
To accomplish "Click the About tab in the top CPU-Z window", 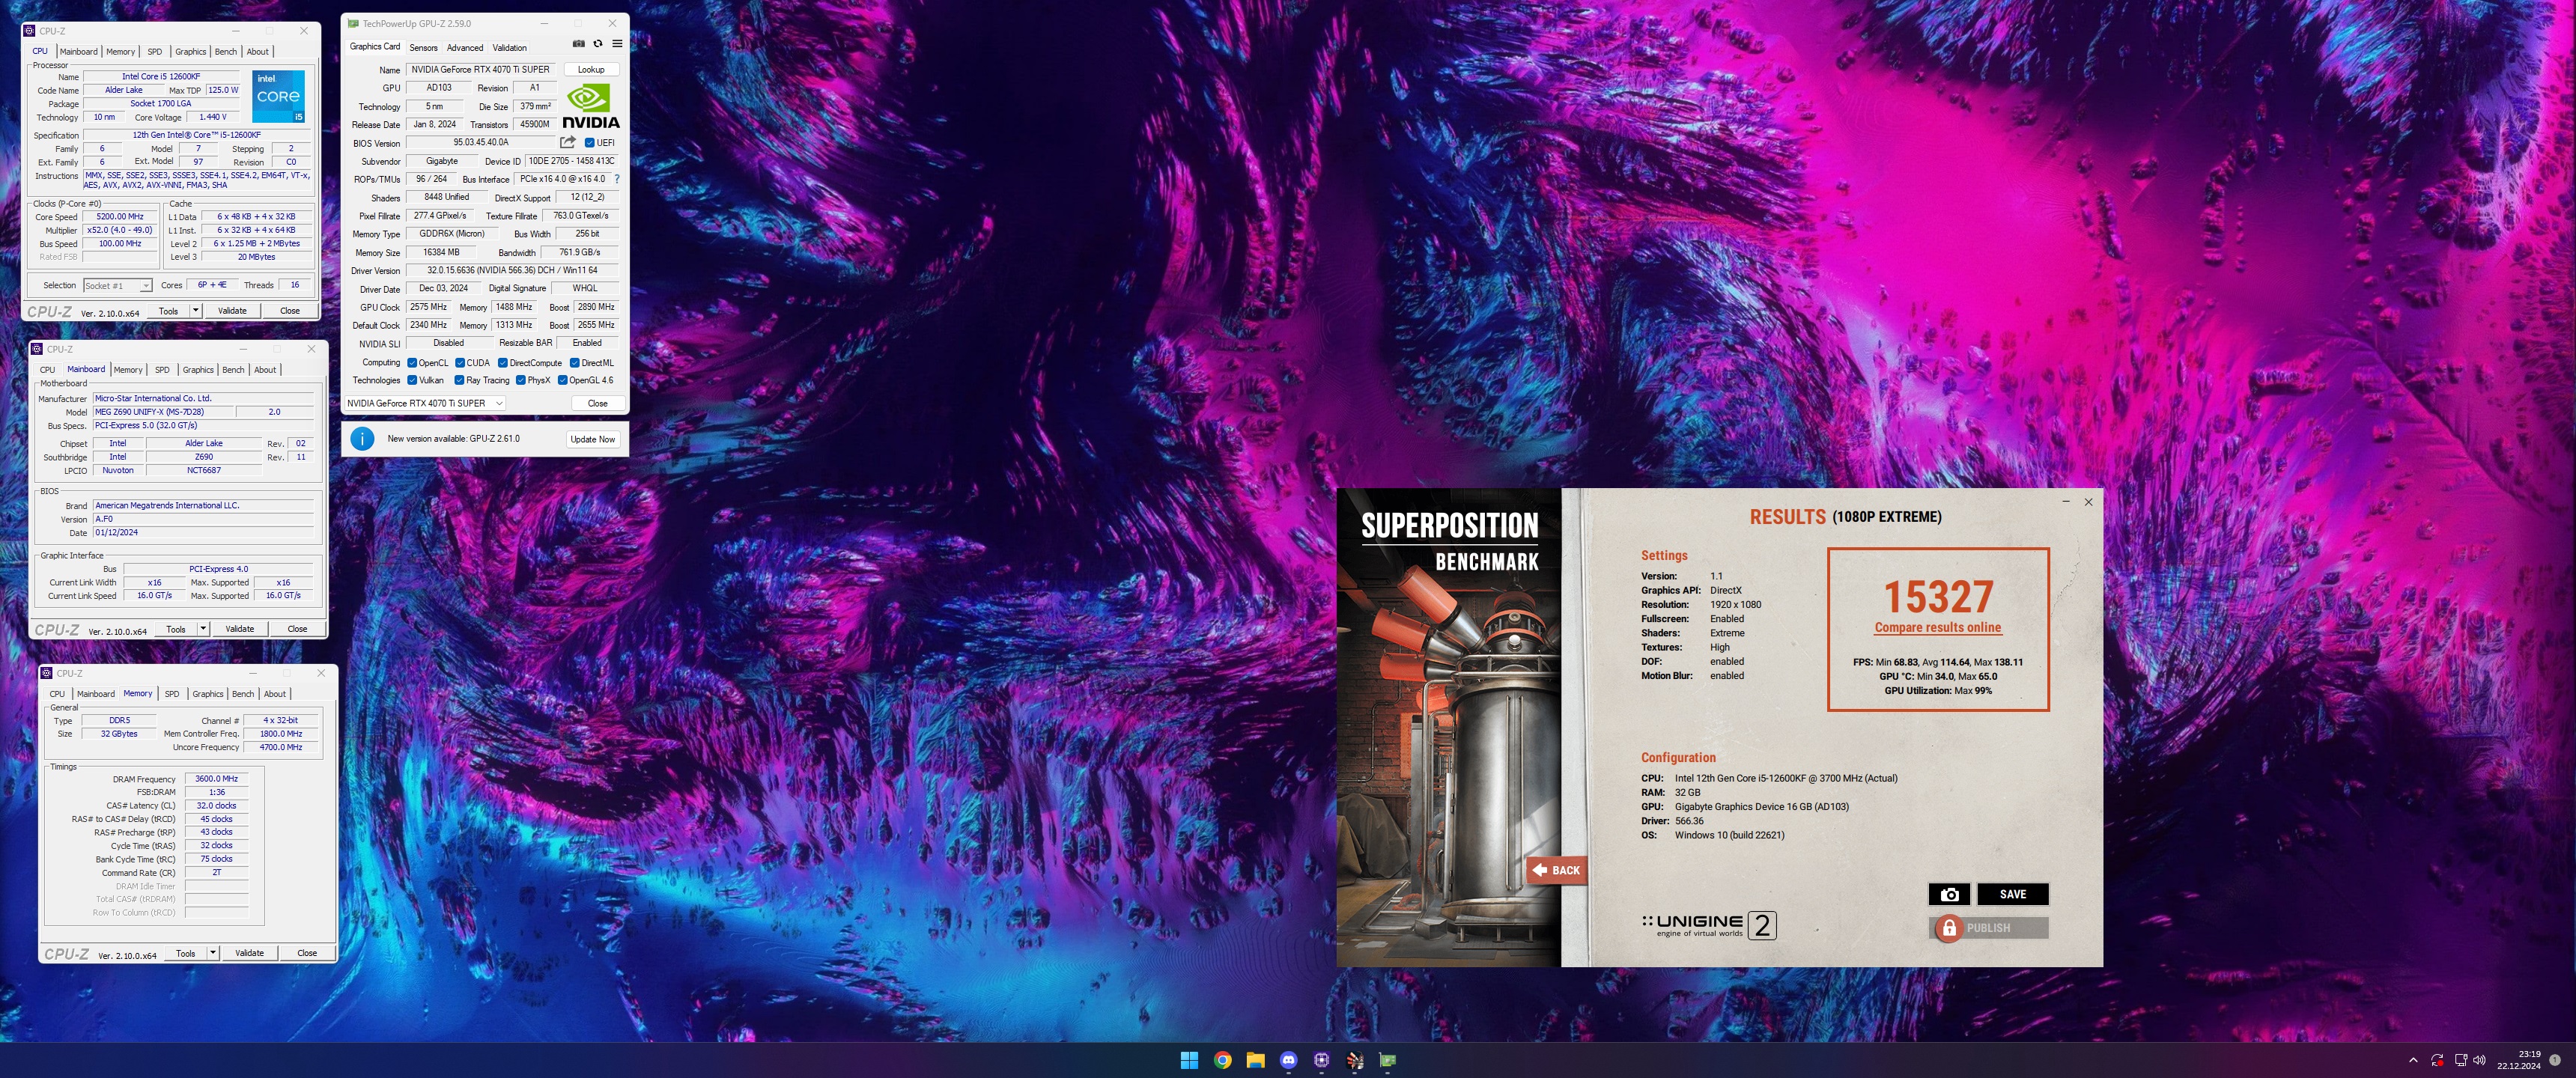I will pyautogui.click(x=258, y=52).
